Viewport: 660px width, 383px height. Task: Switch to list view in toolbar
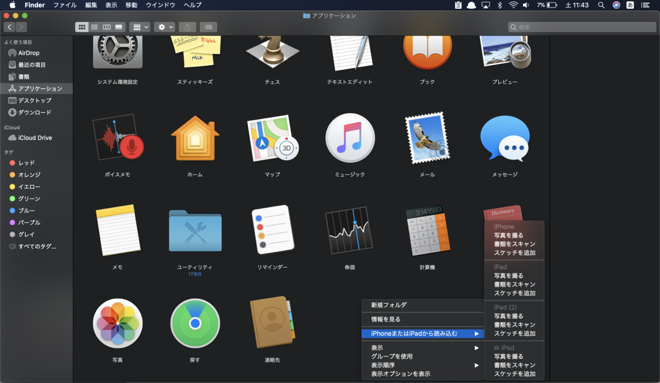pos(94,27)
